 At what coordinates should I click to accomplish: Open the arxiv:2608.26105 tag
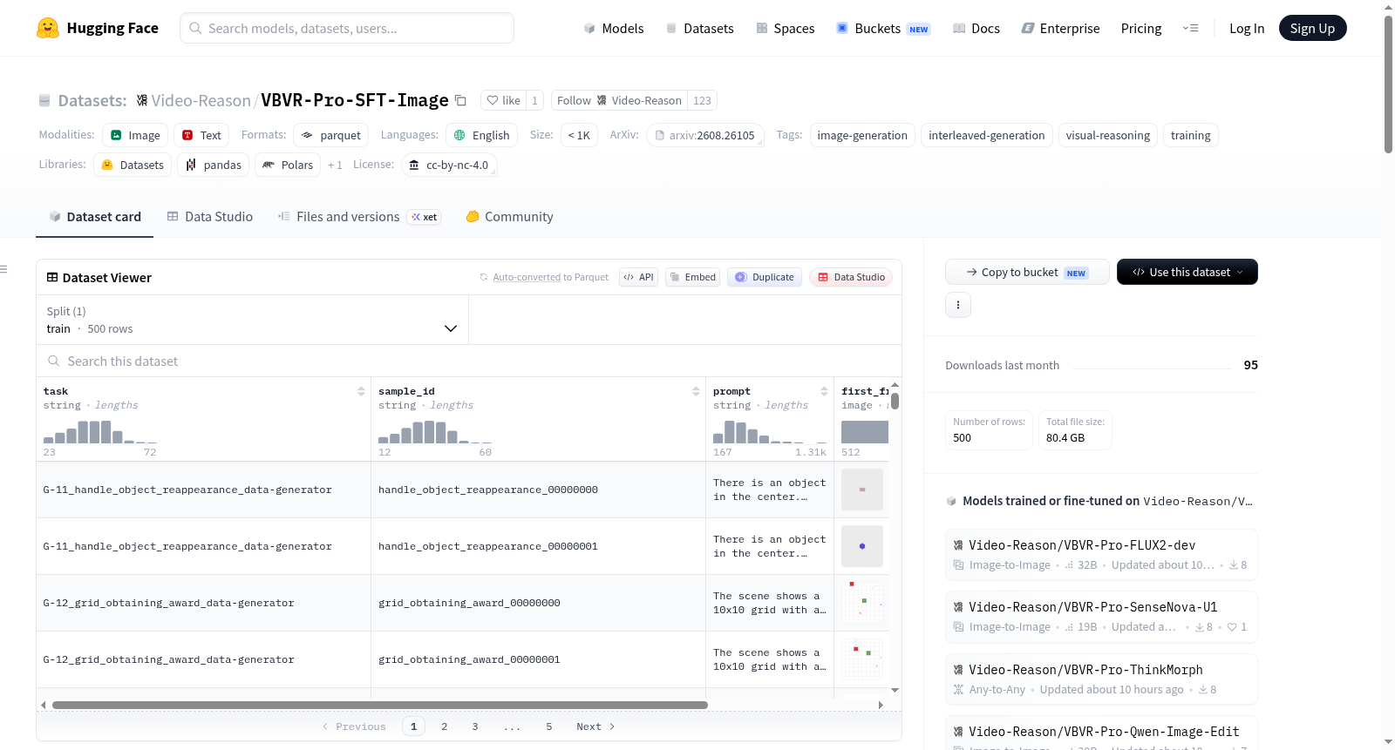(705, 135)
